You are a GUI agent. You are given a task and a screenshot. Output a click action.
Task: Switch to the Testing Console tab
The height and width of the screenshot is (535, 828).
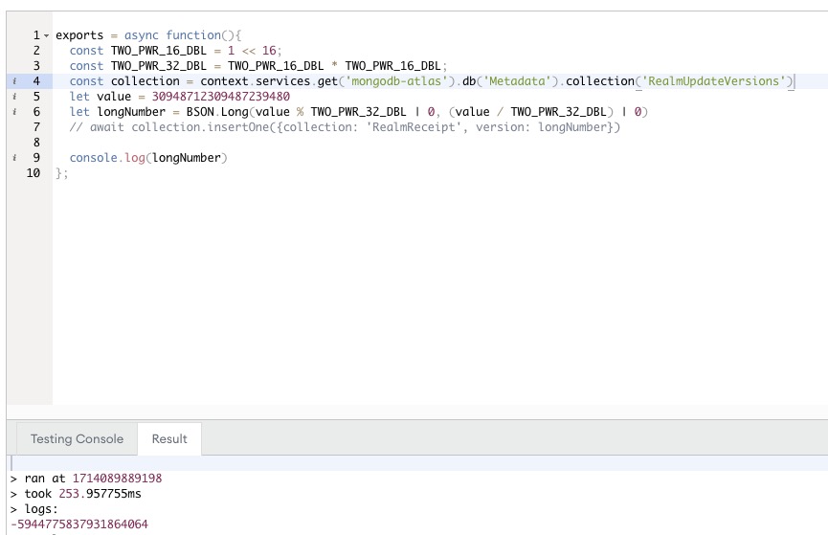[x=77, y=438]
